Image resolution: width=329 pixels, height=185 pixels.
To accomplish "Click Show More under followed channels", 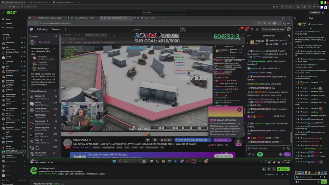I will pos(5,180).
